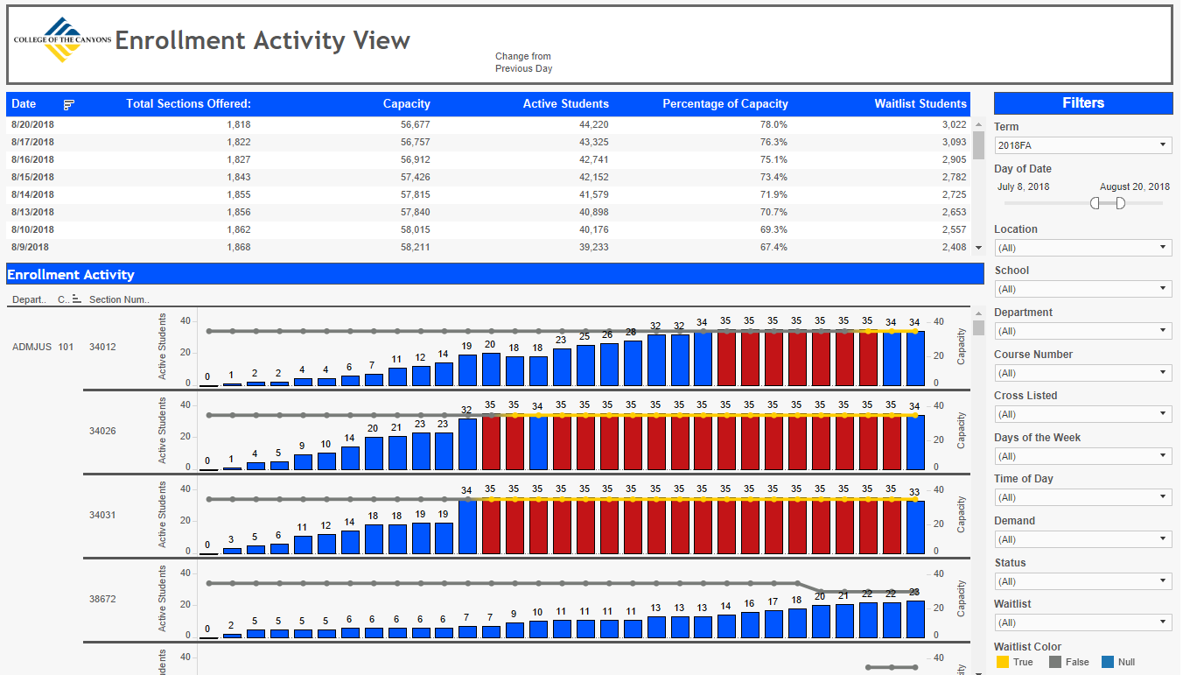Click the 1,818 total sections cell
Screen dimensions: 1183x675
pyautogui.click(x=238, y=125)
